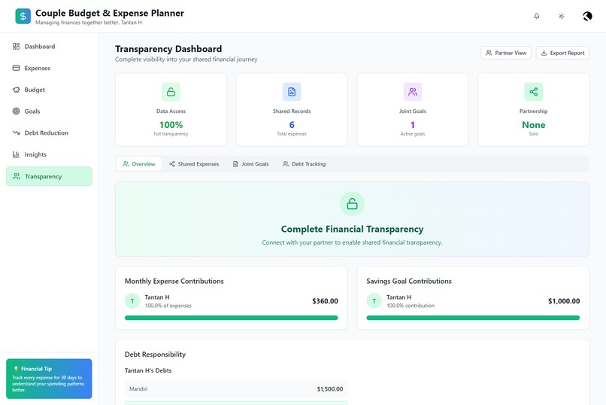Screen dimensions: 606x405
Task: Click the Monthly Expense Contributions progress bar
Action: click(231, 318)
